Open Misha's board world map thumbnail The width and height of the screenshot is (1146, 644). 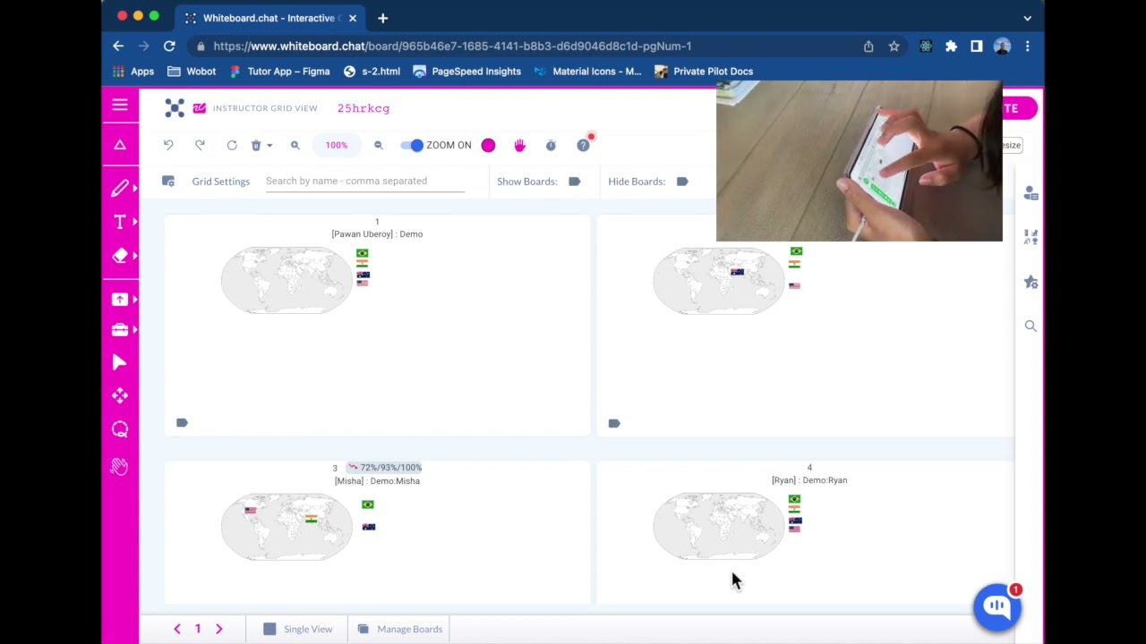[286, 527]
